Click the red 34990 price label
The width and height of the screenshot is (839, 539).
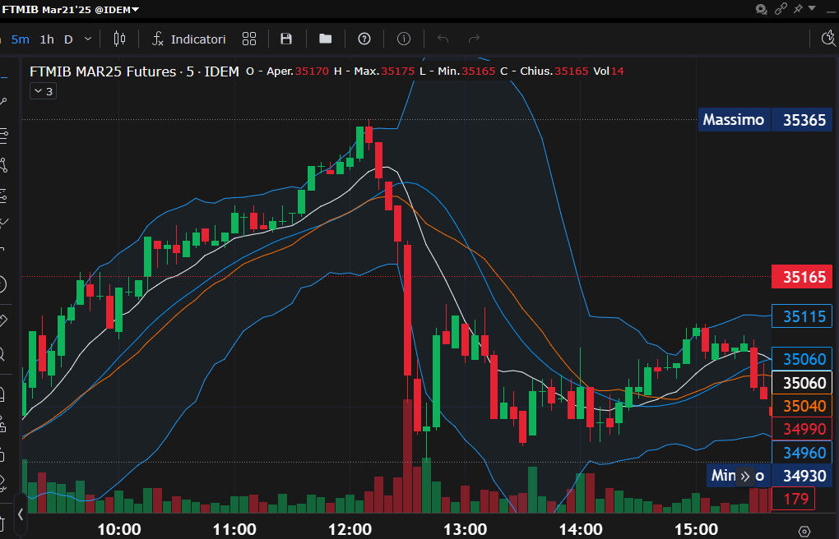[x=801, y=429]
